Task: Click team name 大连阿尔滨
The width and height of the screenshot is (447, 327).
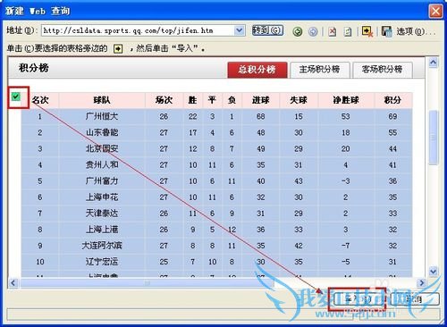Action: (x=102, y=246)
